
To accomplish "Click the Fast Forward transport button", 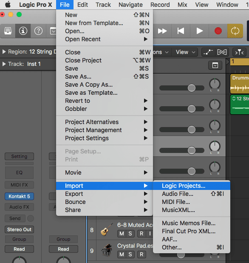I will pos(162,31).
